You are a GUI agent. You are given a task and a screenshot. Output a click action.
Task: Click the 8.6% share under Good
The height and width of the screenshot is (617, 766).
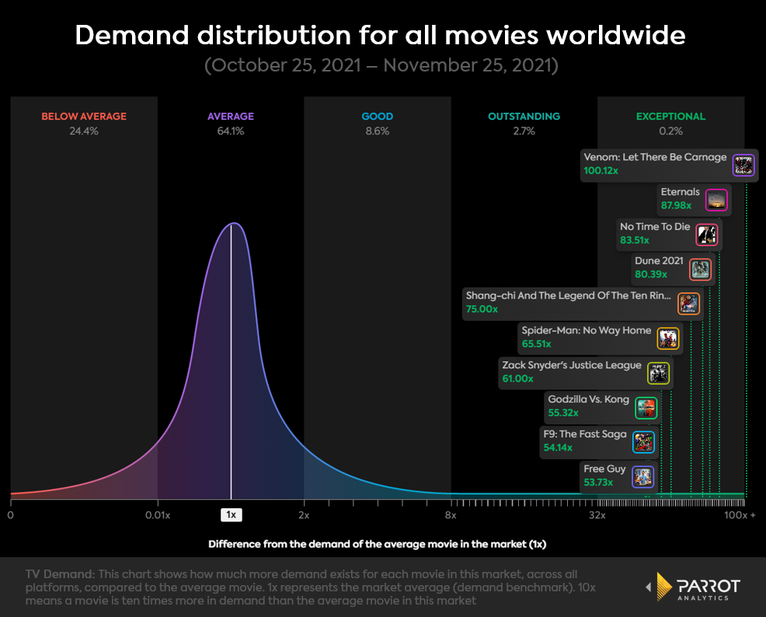click(377, 131)
